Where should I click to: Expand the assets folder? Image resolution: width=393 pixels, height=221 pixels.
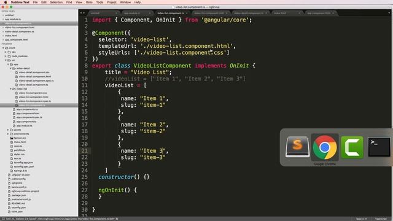8,130
